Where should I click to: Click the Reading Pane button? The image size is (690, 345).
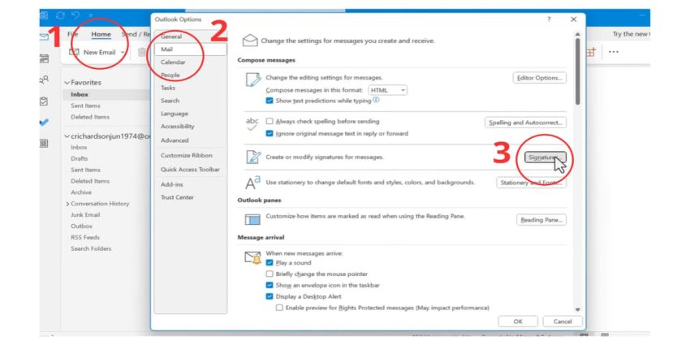[x=541, y=220]
